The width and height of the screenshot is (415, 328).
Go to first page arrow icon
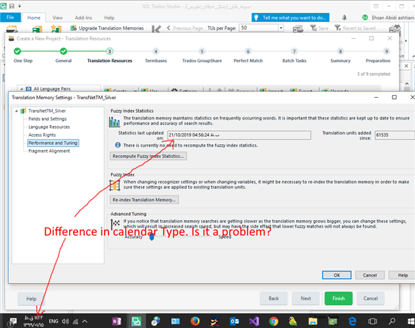coord(156,29)
